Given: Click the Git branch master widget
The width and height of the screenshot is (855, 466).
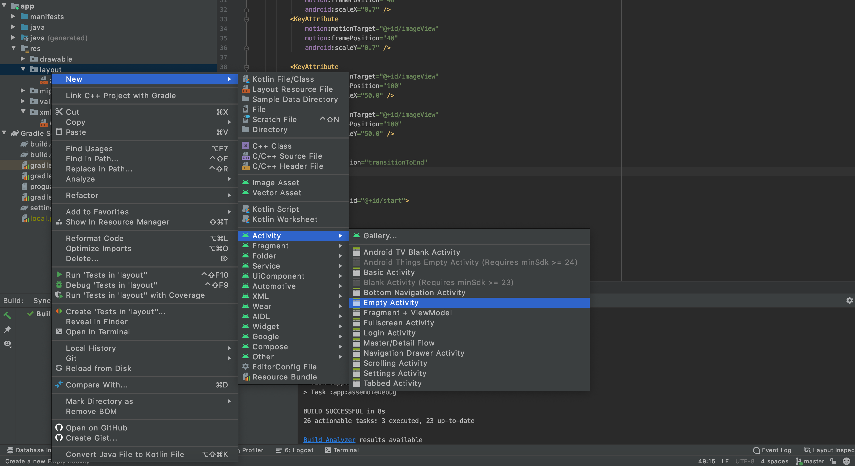Looking at the screenshot, I should (810, 461).
